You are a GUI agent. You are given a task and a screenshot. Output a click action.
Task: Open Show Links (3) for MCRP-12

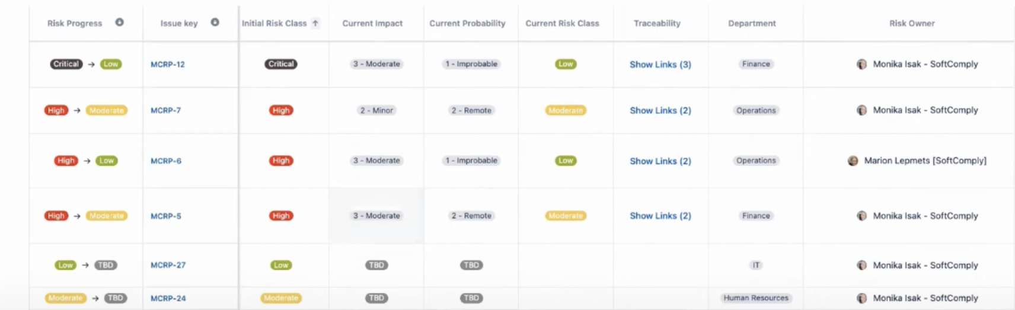[660, 64]
